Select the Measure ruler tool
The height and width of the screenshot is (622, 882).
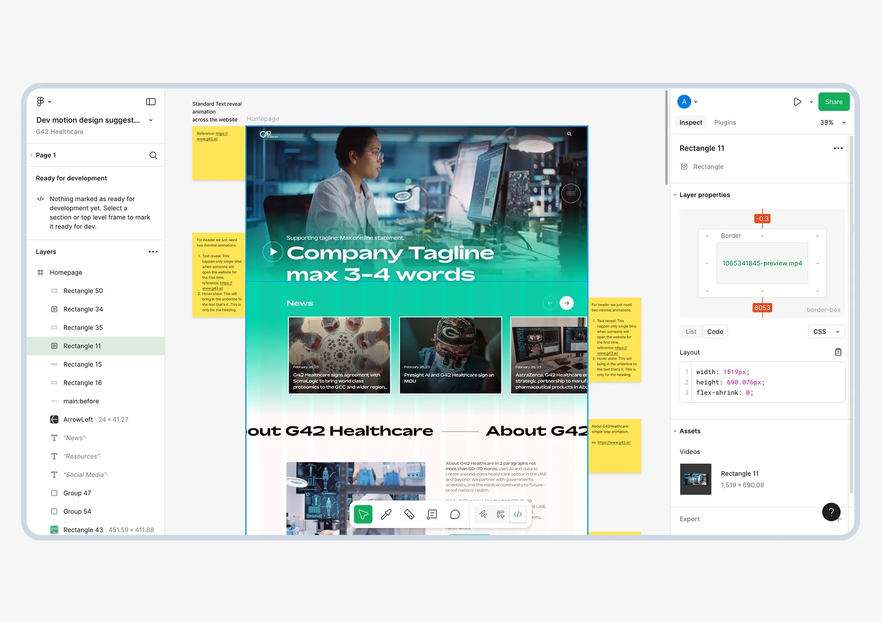409,514
